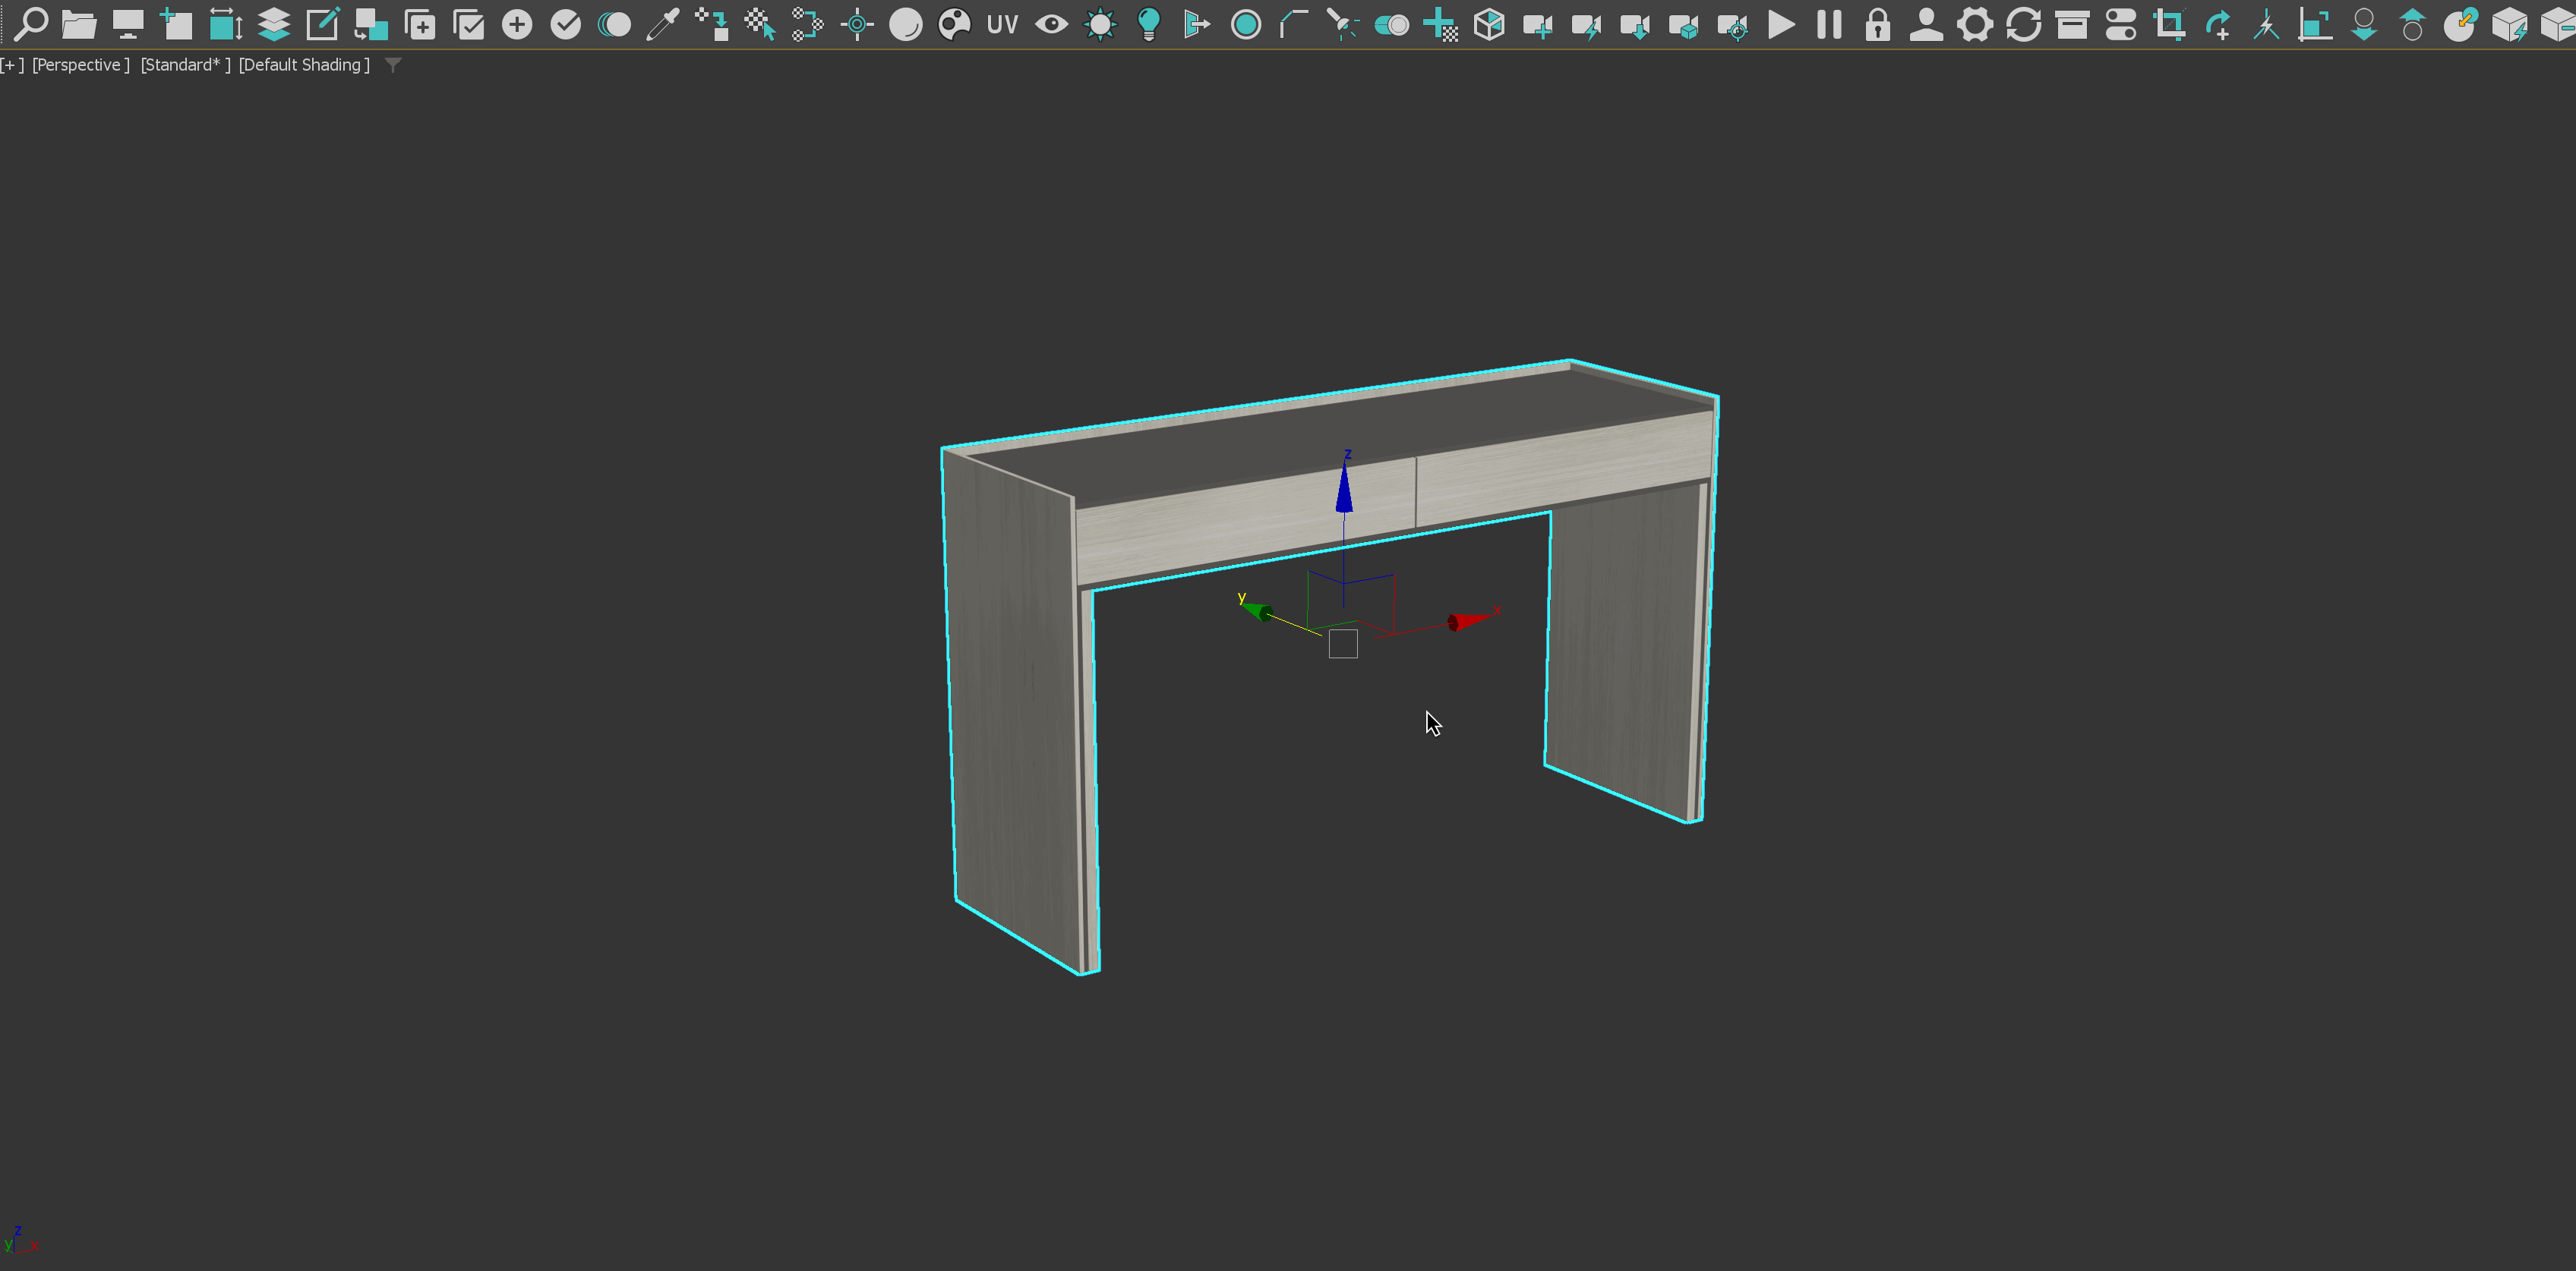Viewport: 2576px width, 1271px height.
Task: Click the Standard viewport label
Action: pos(184,64)
